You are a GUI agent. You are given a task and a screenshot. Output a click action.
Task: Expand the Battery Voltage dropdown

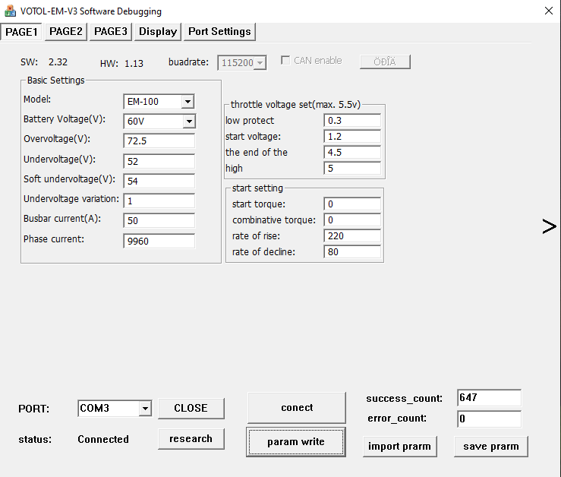click(x=188, y=122)
